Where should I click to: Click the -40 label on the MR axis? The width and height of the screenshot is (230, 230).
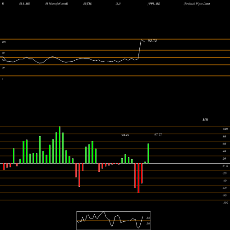[224, 181]
